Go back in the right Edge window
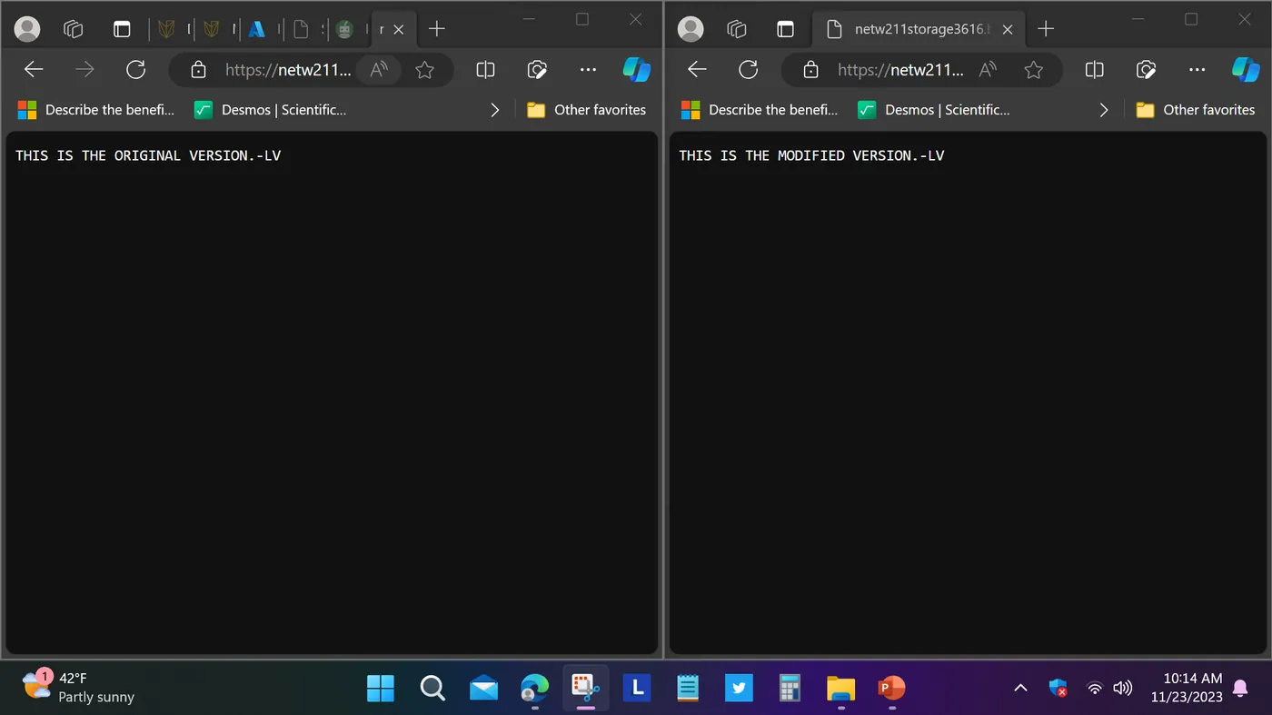This screenshot has height=715, width=1272. point(697,69)
